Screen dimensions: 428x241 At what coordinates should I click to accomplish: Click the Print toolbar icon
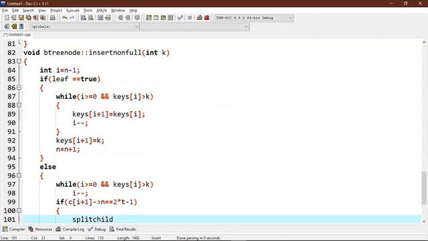[53, 18]
